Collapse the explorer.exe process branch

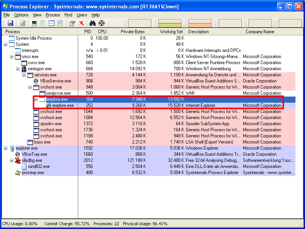click(x=6, y=148)
